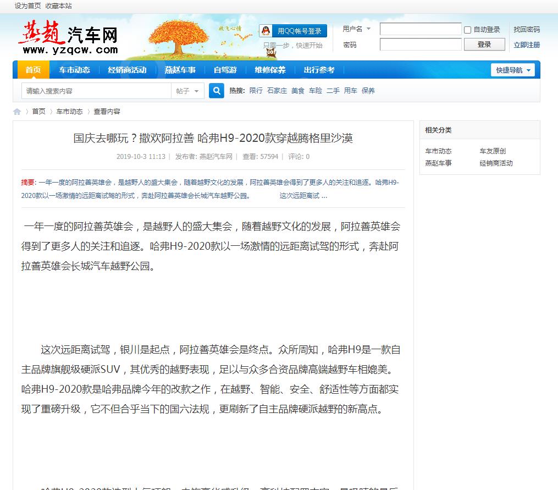
Task: Click 首页 in the breadcrumb
Action: 39,112
